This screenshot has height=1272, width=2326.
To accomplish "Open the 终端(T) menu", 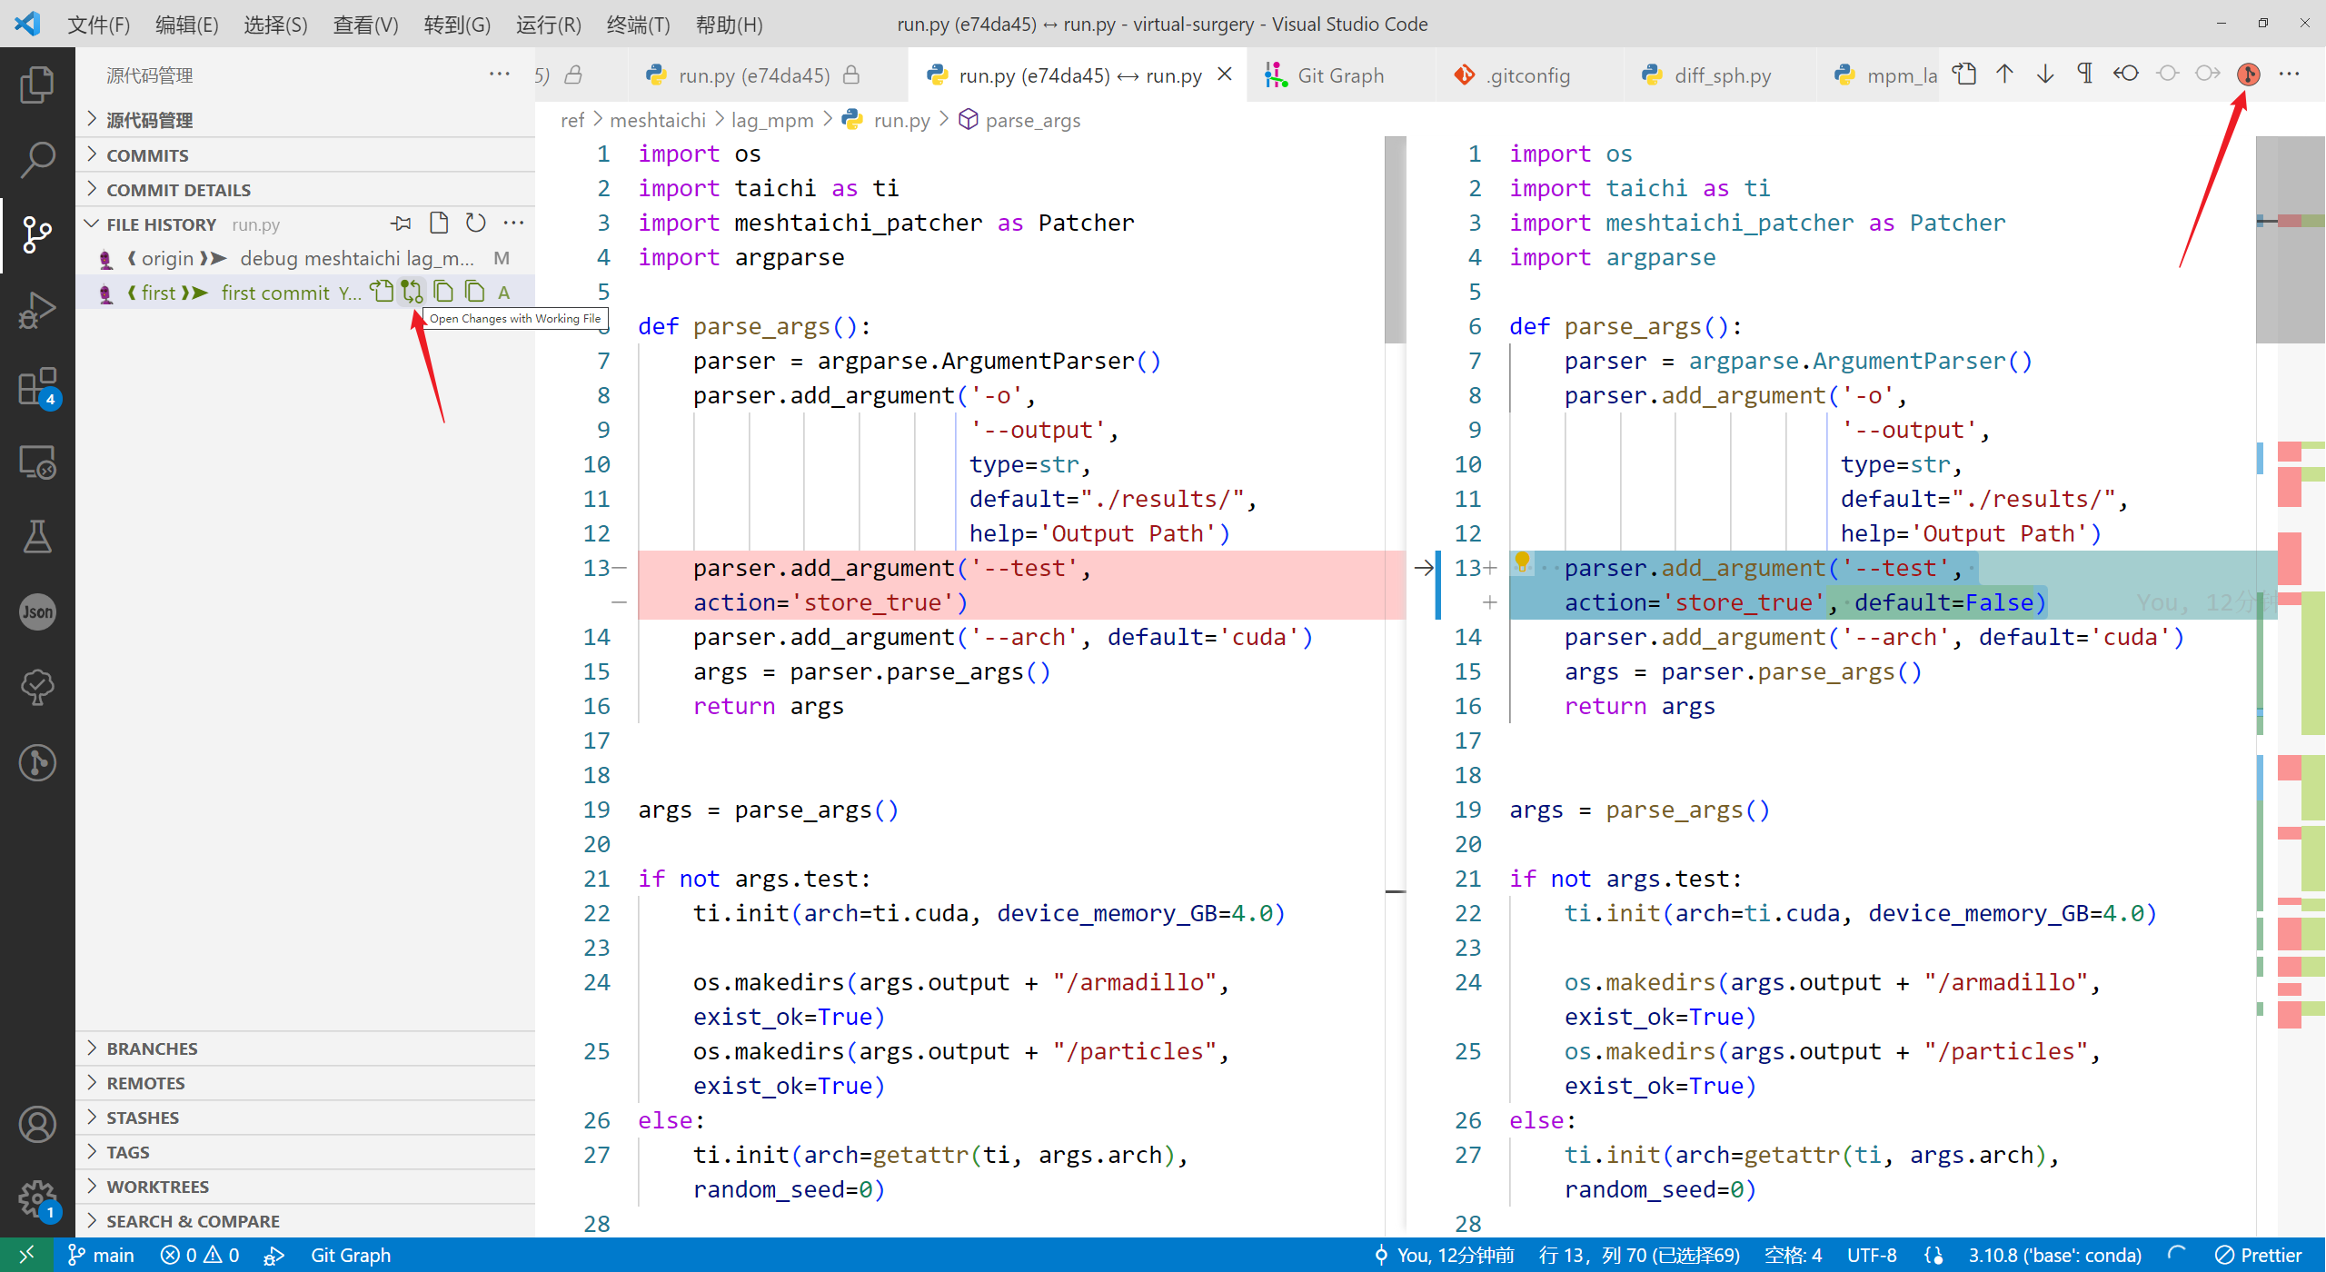I will [x=638, y=25].
